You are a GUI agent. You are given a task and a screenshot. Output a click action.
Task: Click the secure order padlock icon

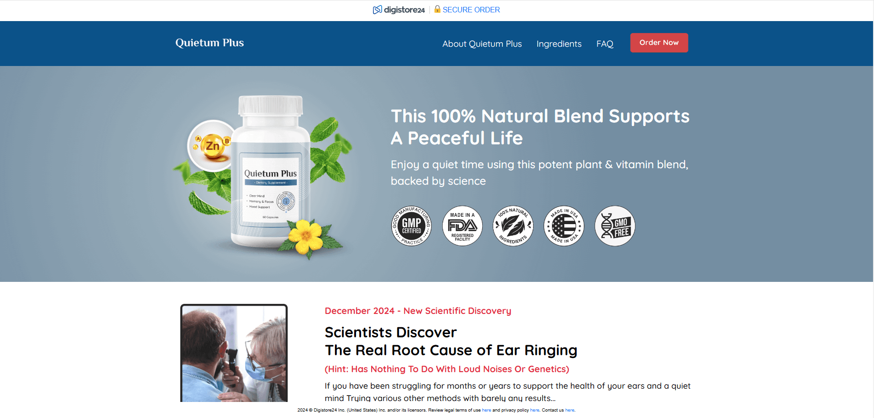coord(437,9)
